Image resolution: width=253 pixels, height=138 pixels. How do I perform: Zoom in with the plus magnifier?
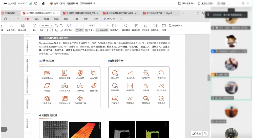61,25
